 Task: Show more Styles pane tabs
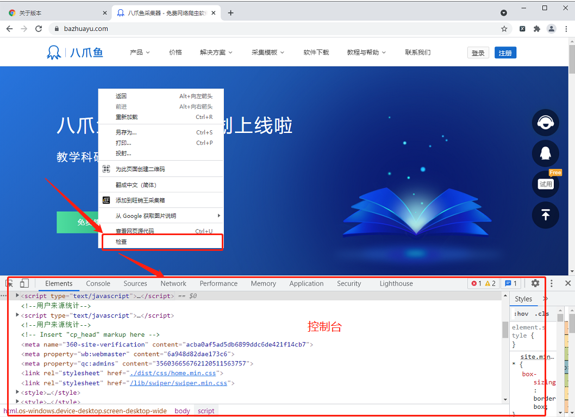(545, 299)
